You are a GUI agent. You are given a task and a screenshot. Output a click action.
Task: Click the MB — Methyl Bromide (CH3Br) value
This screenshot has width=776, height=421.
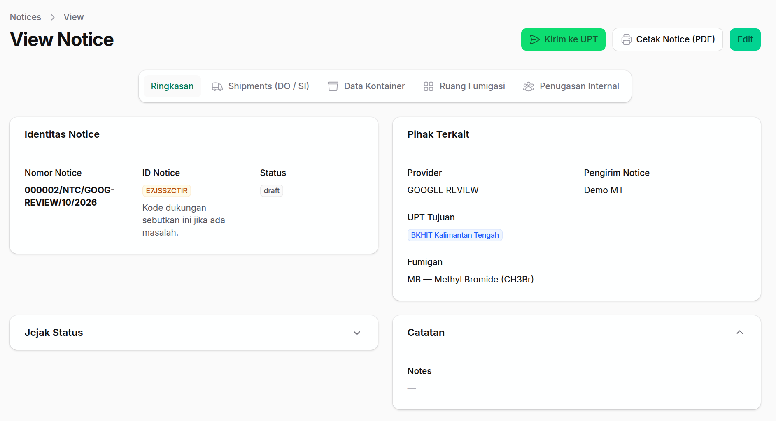471,280
